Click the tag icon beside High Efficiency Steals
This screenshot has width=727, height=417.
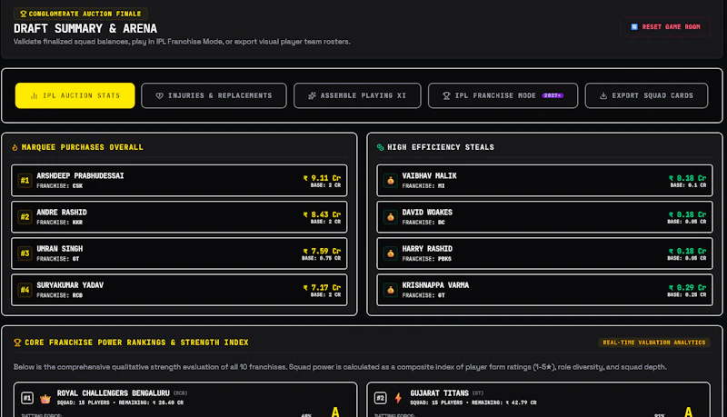(380, 147)
